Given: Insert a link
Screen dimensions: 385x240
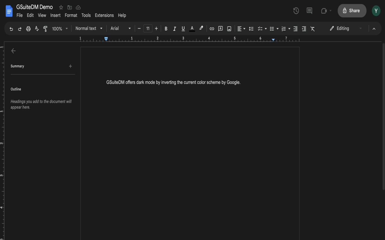Looking at the screenshot, I should click(x=212, y=28).
